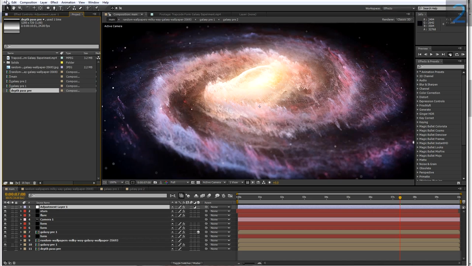This screenshot has width=472, height=266.
Task: Show the depth pass pre layer
Action: [5, 249]
